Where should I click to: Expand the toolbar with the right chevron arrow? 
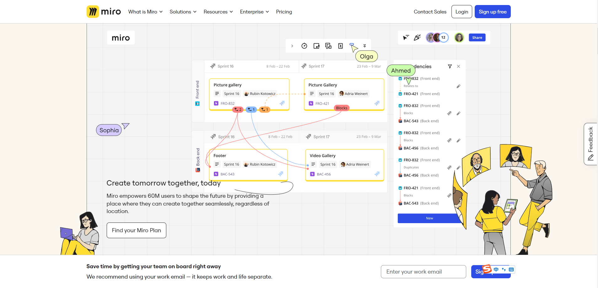292,46
